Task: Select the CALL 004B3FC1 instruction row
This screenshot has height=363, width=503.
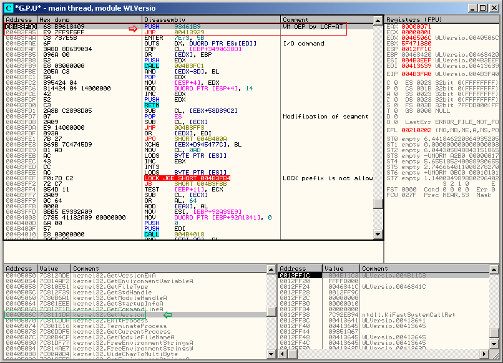Action: (188, 65)
